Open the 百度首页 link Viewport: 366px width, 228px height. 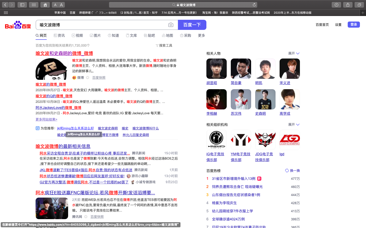[322, 25]
